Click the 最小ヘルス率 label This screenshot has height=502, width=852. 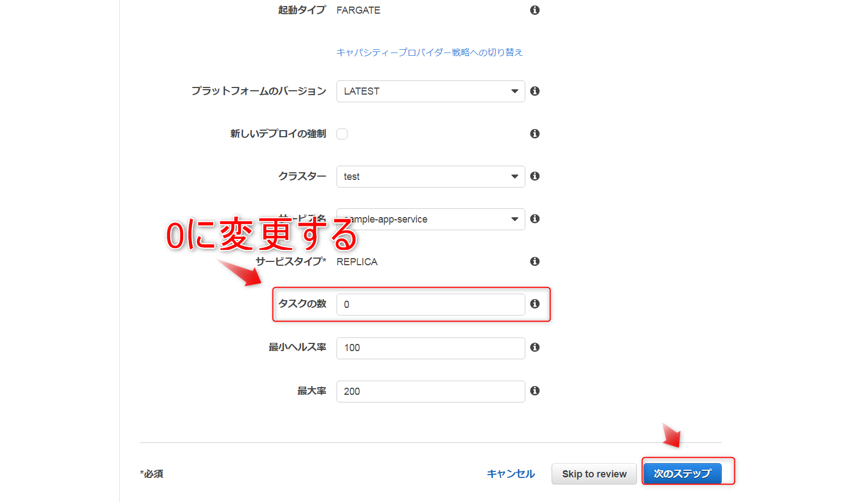point(297,347)
